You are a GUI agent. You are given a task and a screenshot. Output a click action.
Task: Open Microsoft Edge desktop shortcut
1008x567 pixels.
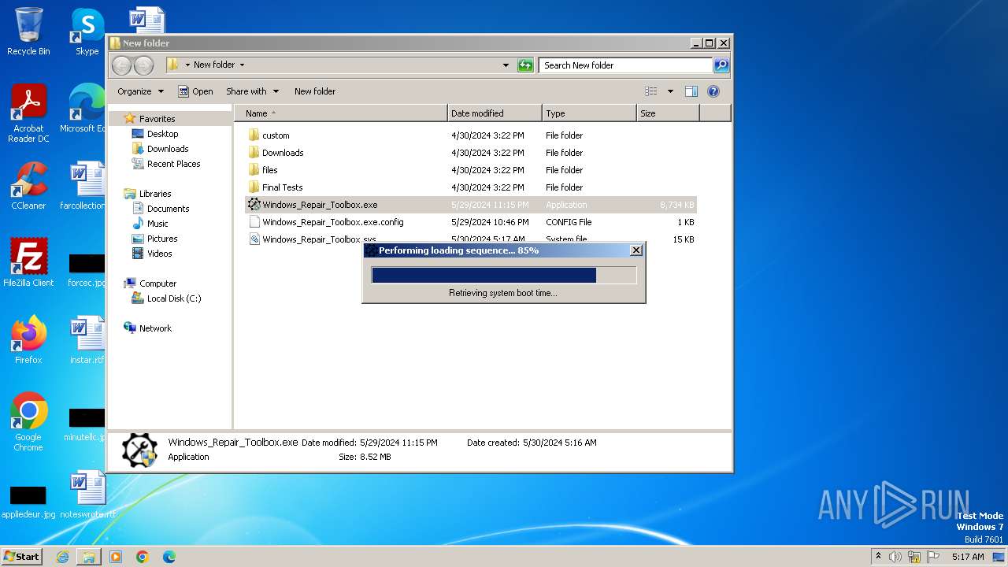(83, 109)
